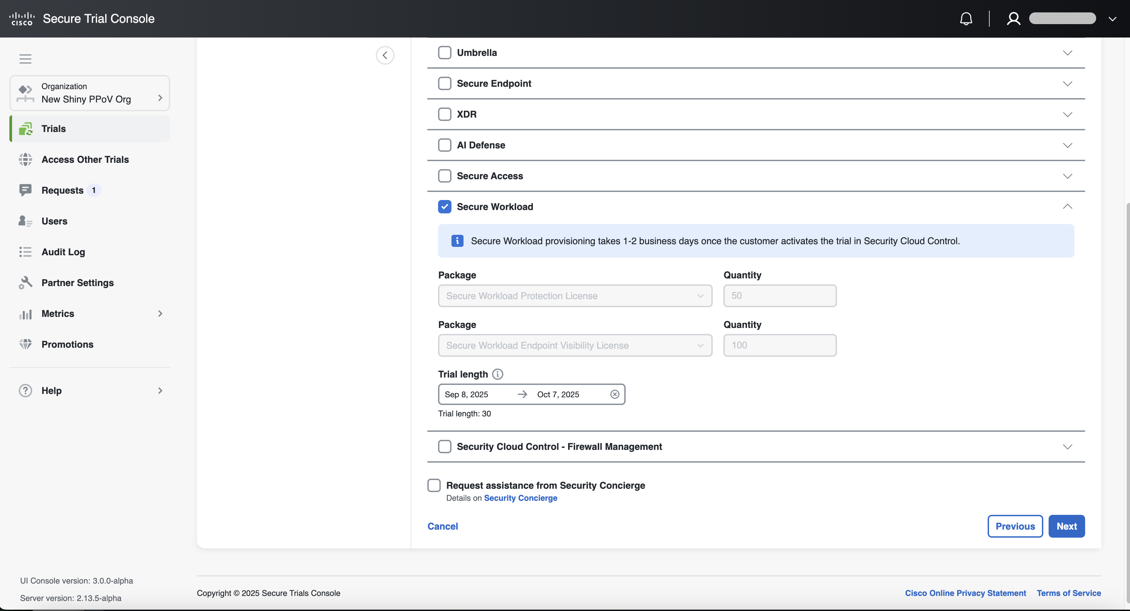Click the Metrics bar chart icon

pyautogui.click(x=25, y=314)
